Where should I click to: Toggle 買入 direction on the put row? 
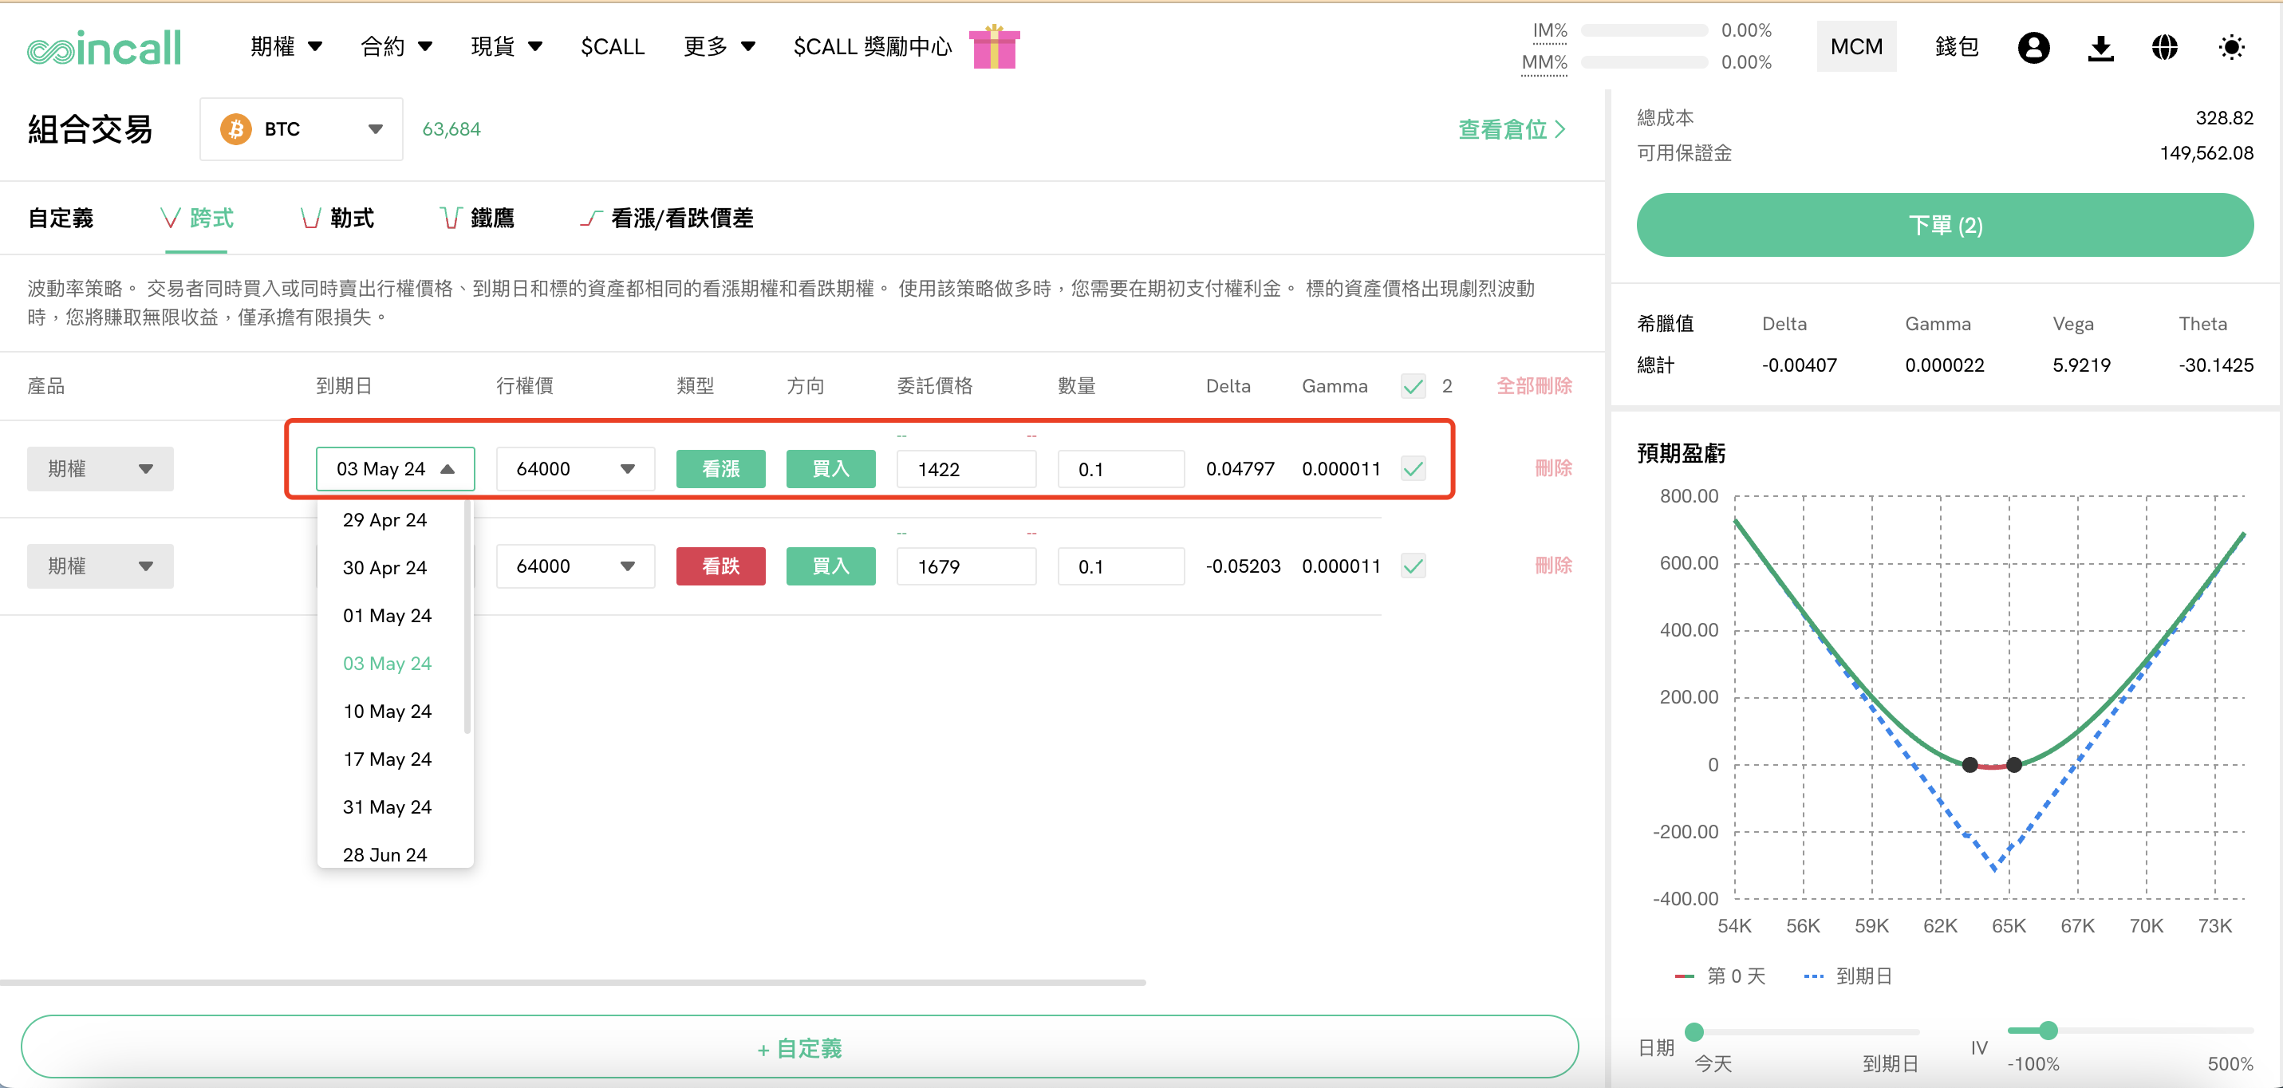[x=830, y=566]
